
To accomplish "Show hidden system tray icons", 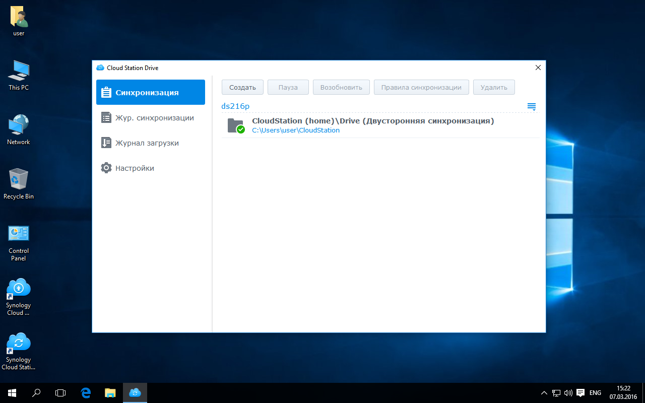I will coord(544,392).
